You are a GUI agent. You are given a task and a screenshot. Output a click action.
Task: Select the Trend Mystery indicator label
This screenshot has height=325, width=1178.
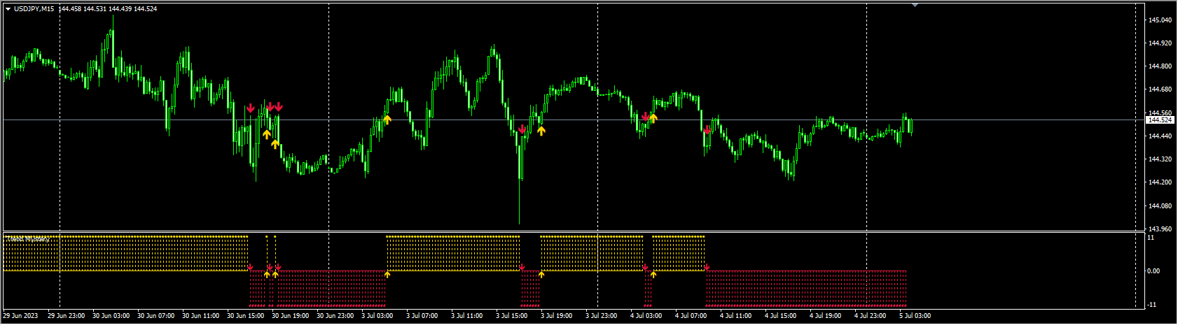(x=28, y=239)
